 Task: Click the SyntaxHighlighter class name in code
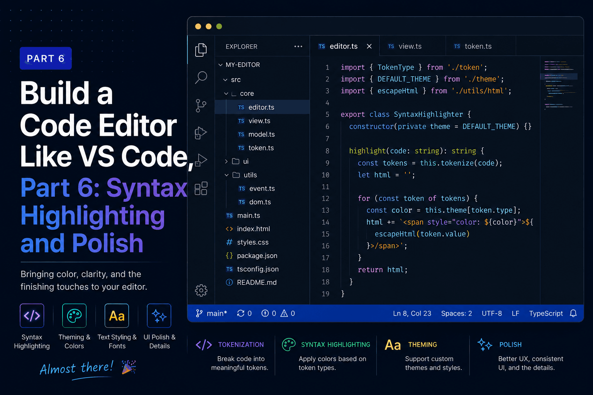coord(428,115)
